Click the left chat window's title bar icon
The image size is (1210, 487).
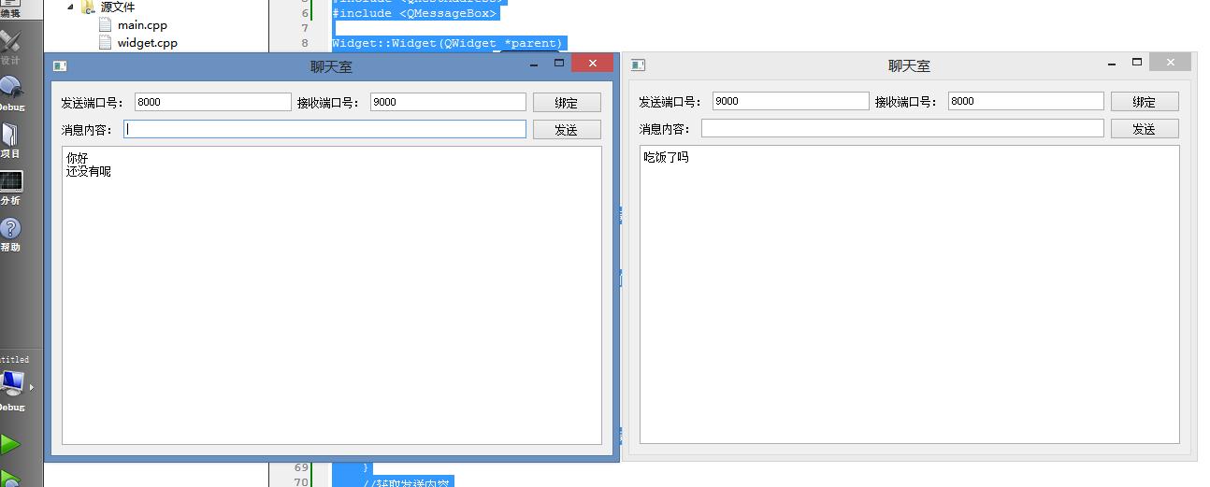[x=60, y=65]
